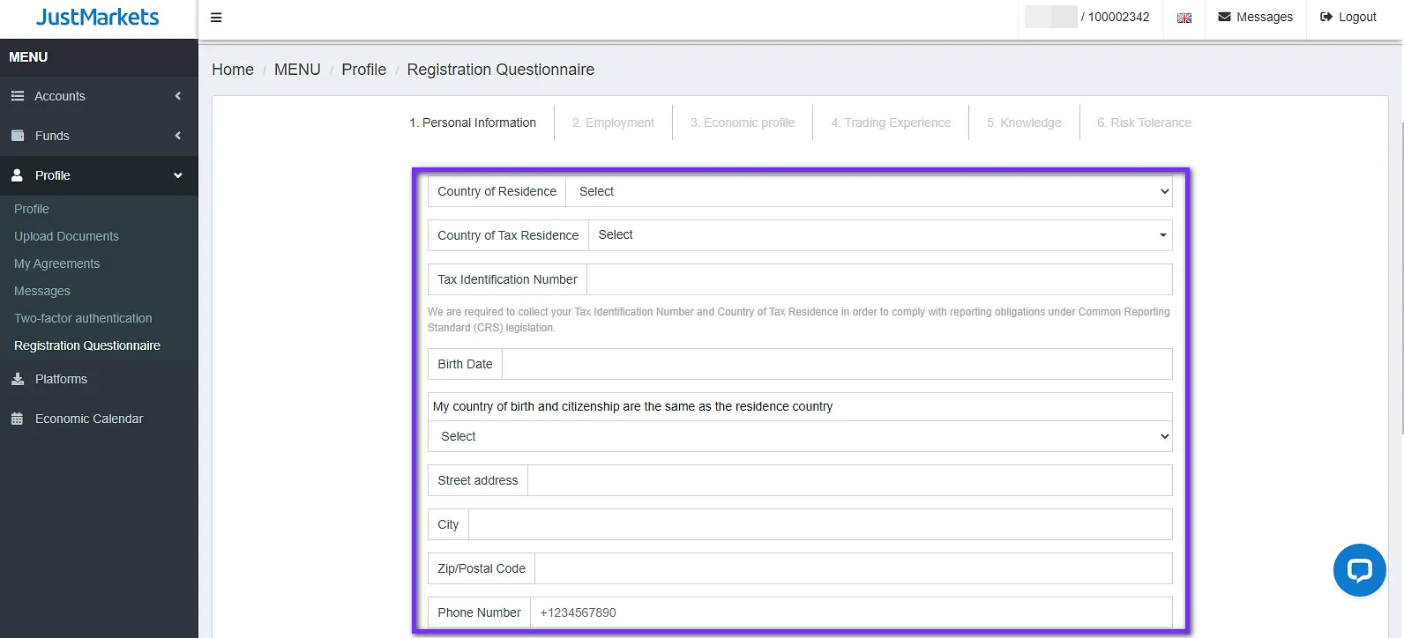Open the Personal Information step tab
Screen dimensions: 1404x638
[473, 122]
